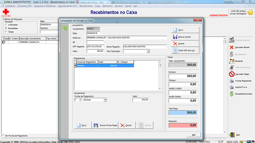Click the Nome Pagante field
This screenshot has height=143, width=255.
pos(145,47)
